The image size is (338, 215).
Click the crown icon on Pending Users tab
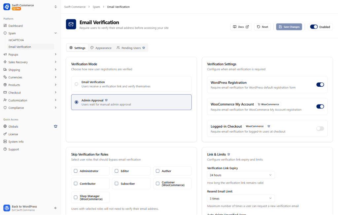click(x=144, y=48)
